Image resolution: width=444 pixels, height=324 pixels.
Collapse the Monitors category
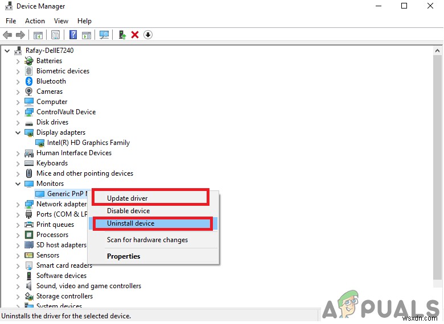coord(18,184)
